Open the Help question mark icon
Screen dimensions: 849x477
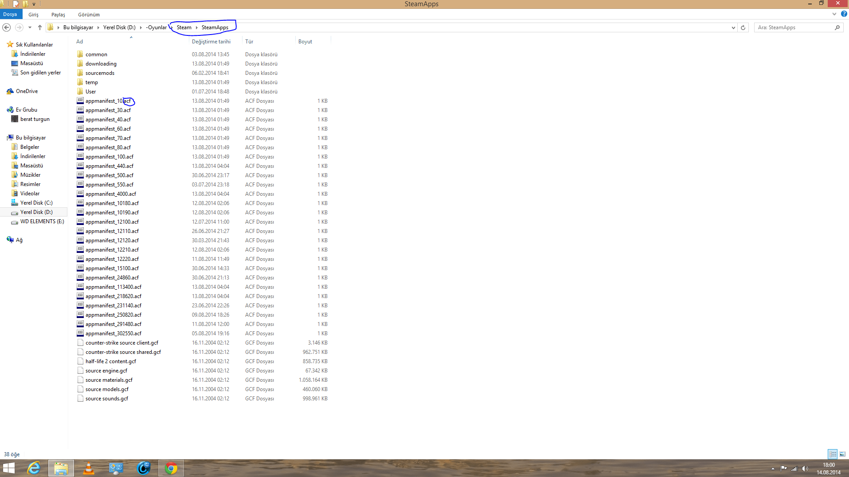[x=844, y=14]
